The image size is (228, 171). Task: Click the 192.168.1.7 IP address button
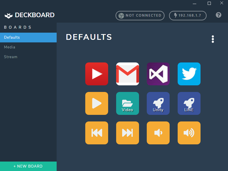188,15
